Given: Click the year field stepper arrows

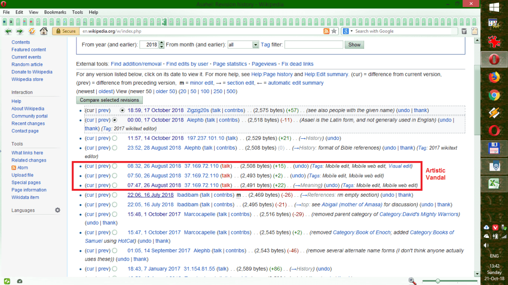Looking at the screenshot, I should 161,45.
